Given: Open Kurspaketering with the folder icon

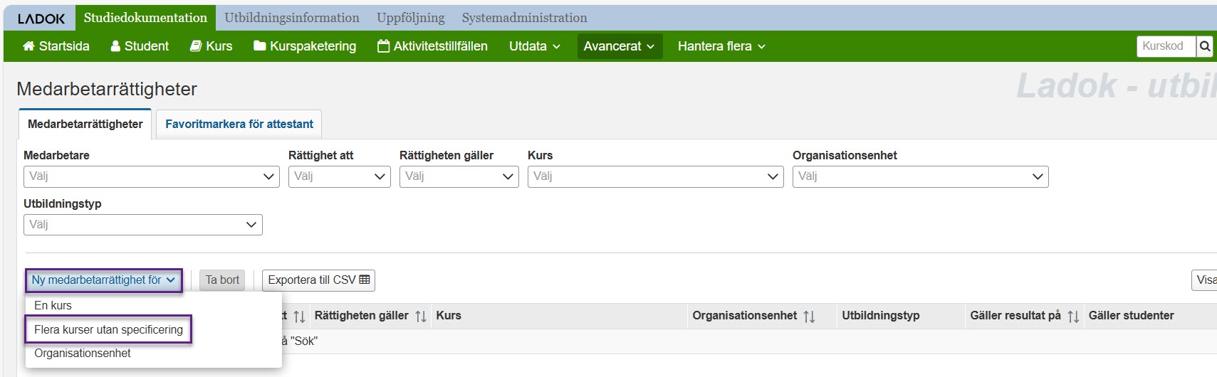Looking at the screenshot, I should [x=259, y=46].
